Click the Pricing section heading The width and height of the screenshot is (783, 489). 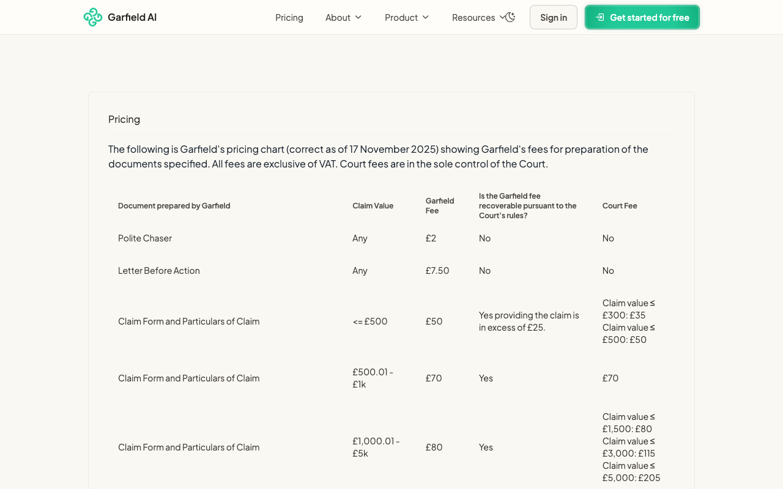tap(124, 119)
